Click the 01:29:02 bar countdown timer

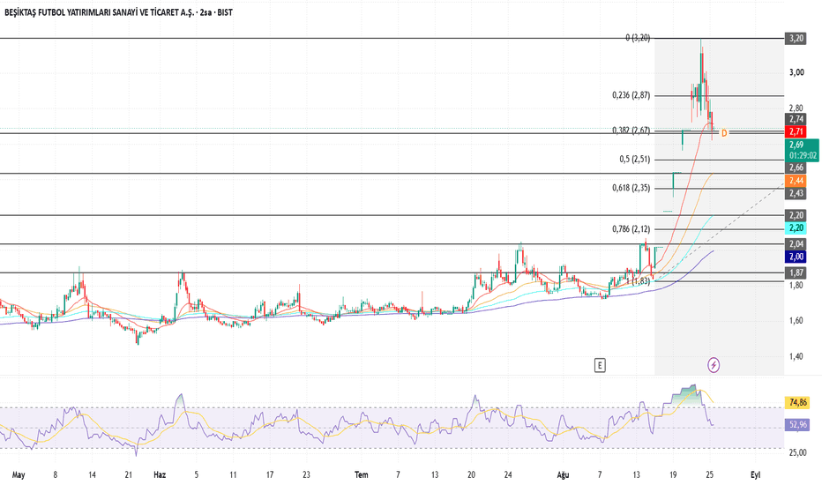coord(803,156)
